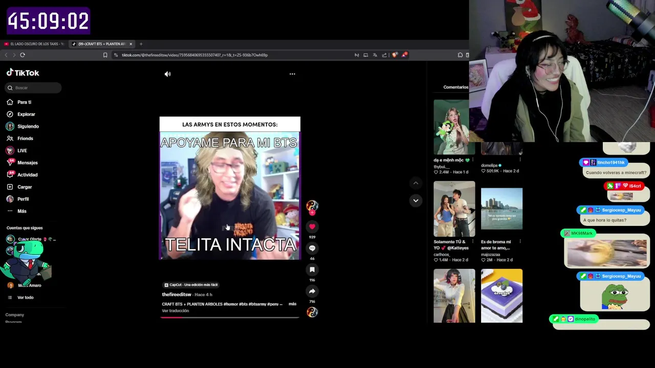Open video options three-dots menu
Viewport: 655px width, 368px height.
click(292, 74)
